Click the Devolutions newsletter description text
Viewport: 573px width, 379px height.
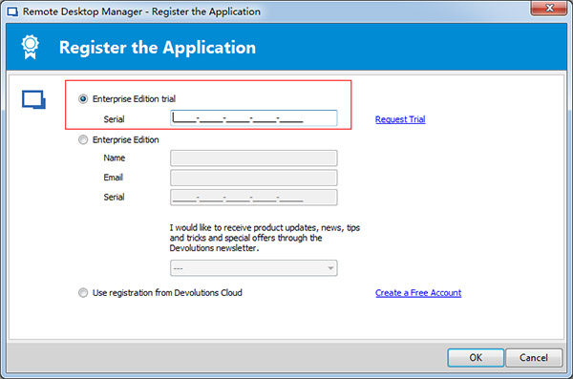[265, 238]
